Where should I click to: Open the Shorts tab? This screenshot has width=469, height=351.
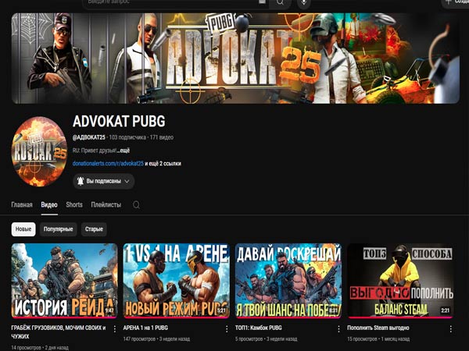74,205
